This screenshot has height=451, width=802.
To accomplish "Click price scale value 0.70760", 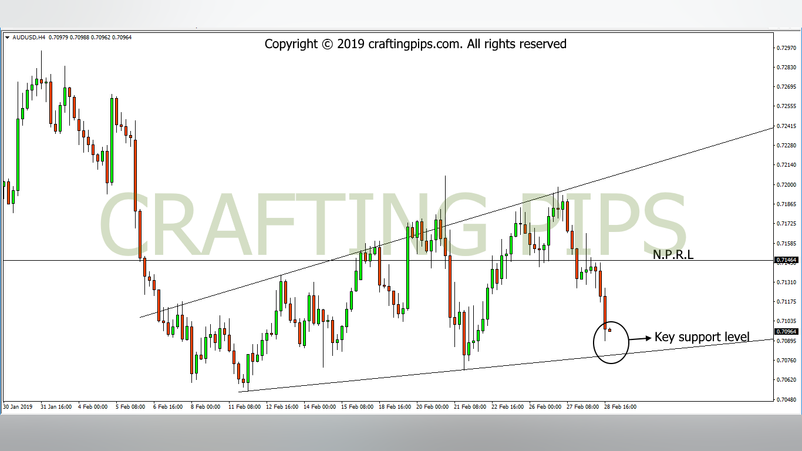I will 788,361.
